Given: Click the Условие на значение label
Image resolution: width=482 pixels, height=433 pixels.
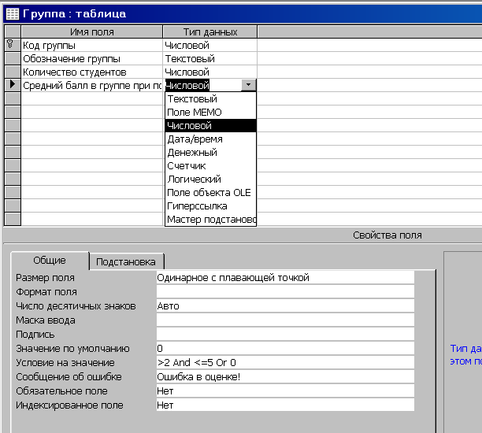Looking at the screenshot, I should click(65, 363).
